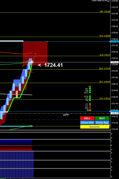Click the 7:44 candle timer text
The height and width of the screenshot is (179, 119).
click(x=89, y=110)
